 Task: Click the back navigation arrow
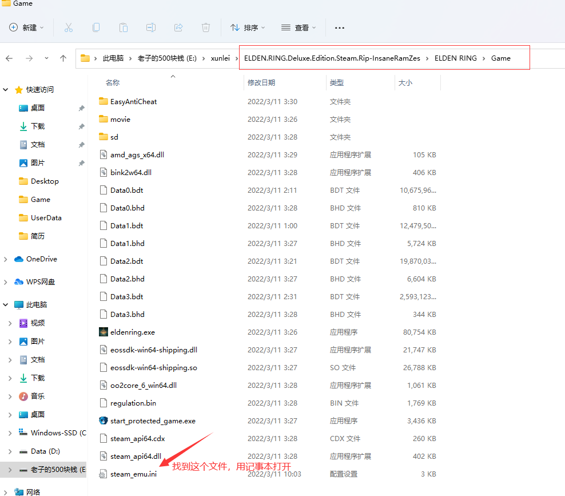pyautogui.click(x=10, y=58)
